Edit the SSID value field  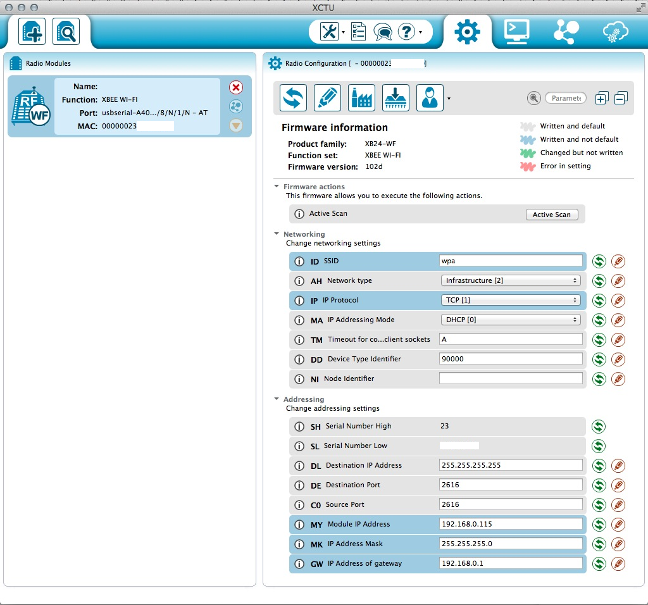[x=511, y=261]
